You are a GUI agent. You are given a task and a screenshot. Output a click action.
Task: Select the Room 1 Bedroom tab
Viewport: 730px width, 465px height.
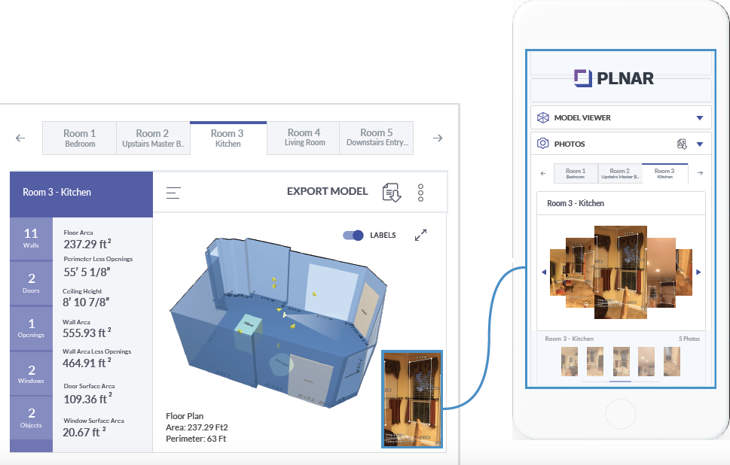tap(80, 138)
